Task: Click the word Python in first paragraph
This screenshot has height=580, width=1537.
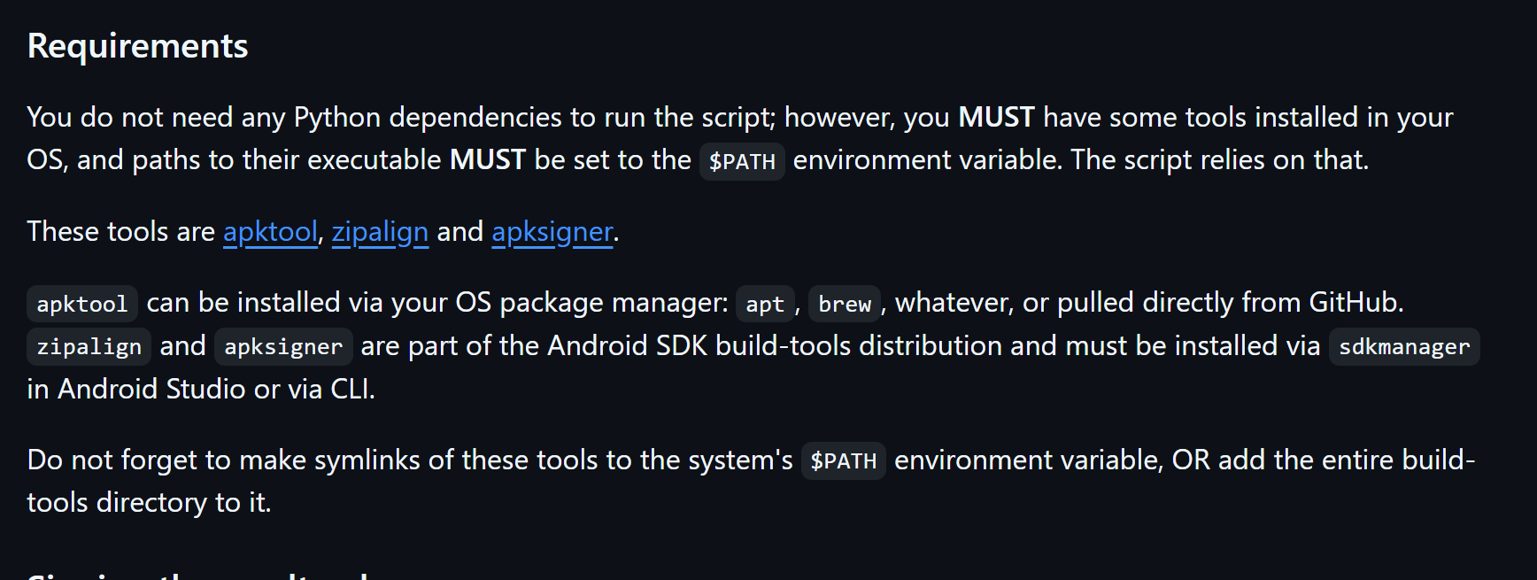Action: pos(337,118)
